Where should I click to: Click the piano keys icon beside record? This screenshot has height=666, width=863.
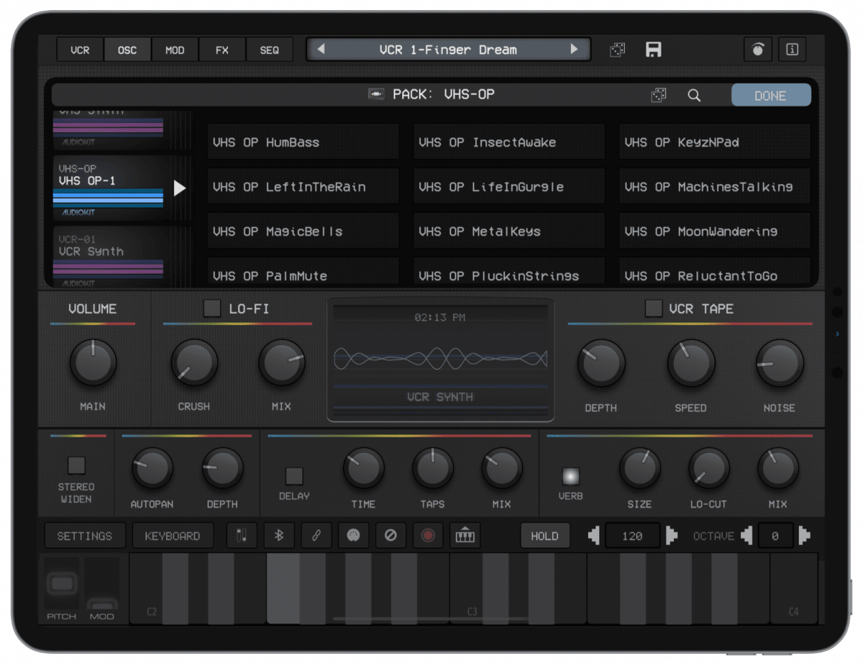click(x=465, y=536)
